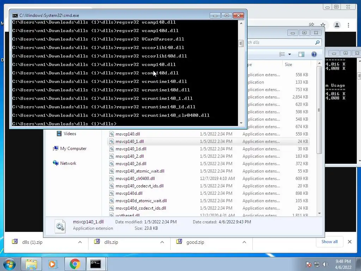Click the 2,854 KB size cell
Image resolution: width=361 pixels, height=271 pixels.
300,97
